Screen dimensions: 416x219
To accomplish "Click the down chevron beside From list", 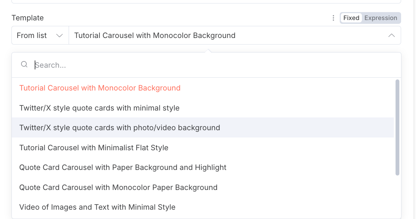I will pyautogui.click(x=59, y=35).
